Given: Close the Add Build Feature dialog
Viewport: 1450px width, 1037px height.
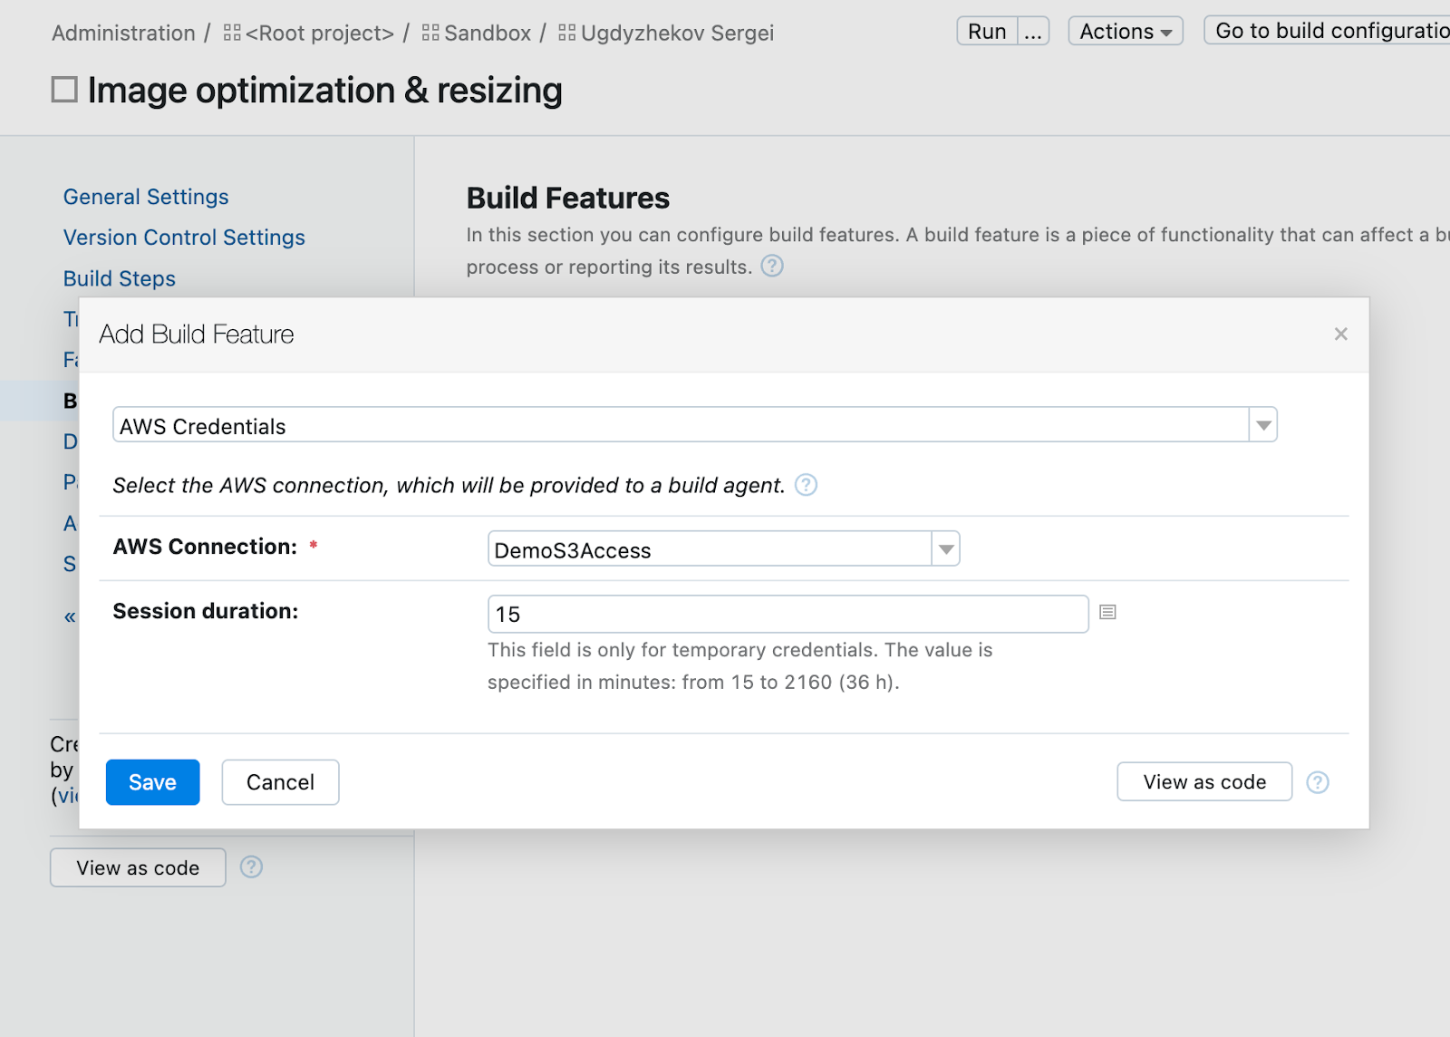Looking at the screenshot, I should 1340,334.
